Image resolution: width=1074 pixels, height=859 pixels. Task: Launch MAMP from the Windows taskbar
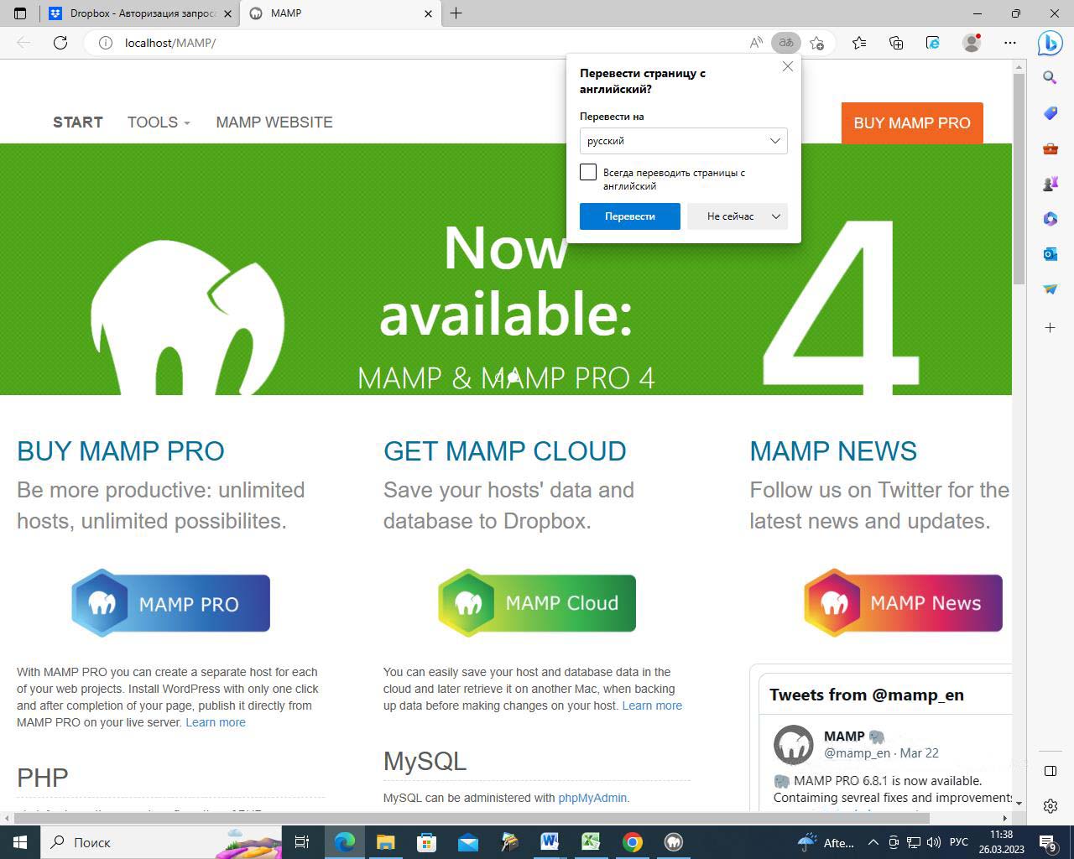pos(673,842)
